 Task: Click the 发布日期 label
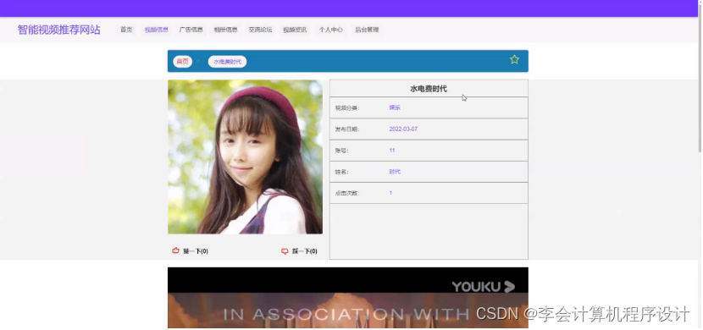[x=347, y=129]
